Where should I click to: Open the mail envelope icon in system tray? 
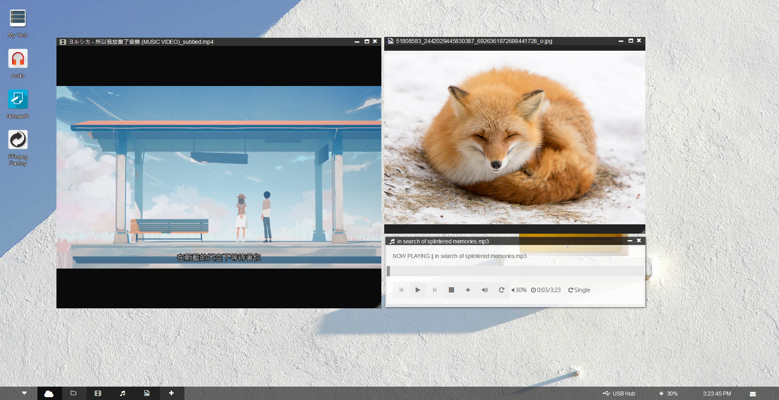click(753, 394)
